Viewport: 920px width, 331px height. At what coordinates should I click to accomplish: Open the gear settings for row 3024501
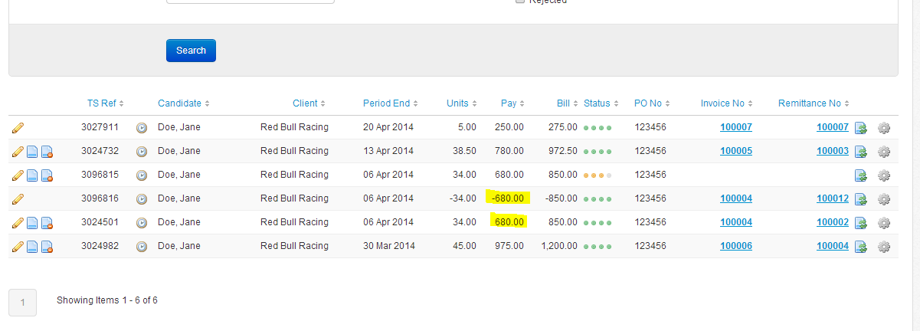[x=884, y=223]
